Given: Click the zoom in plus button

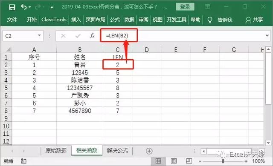Looking at the screenshot, I should (x=246, y=161).
